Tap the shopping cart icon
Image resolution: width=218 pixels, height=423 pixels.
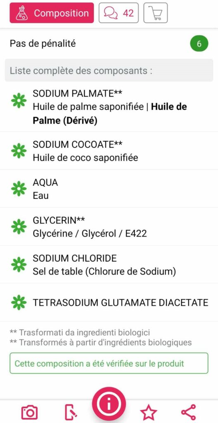pyautogui.click(x=155, y=13)
